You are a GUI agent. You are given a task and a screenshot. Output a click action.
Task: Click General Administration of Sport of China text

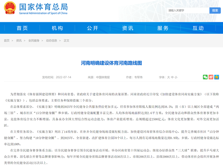tap(43, 13)
